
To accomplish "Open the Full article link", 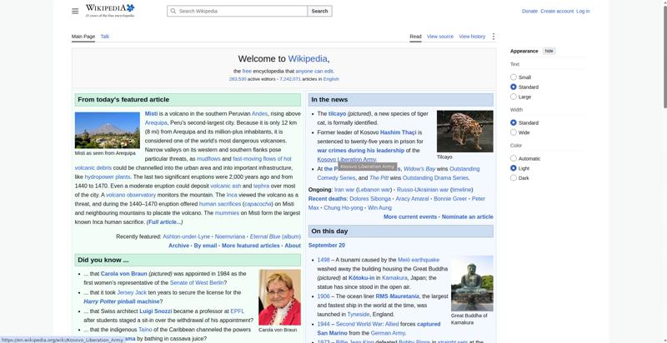I will pyautogui.click(x=164, y=222).
